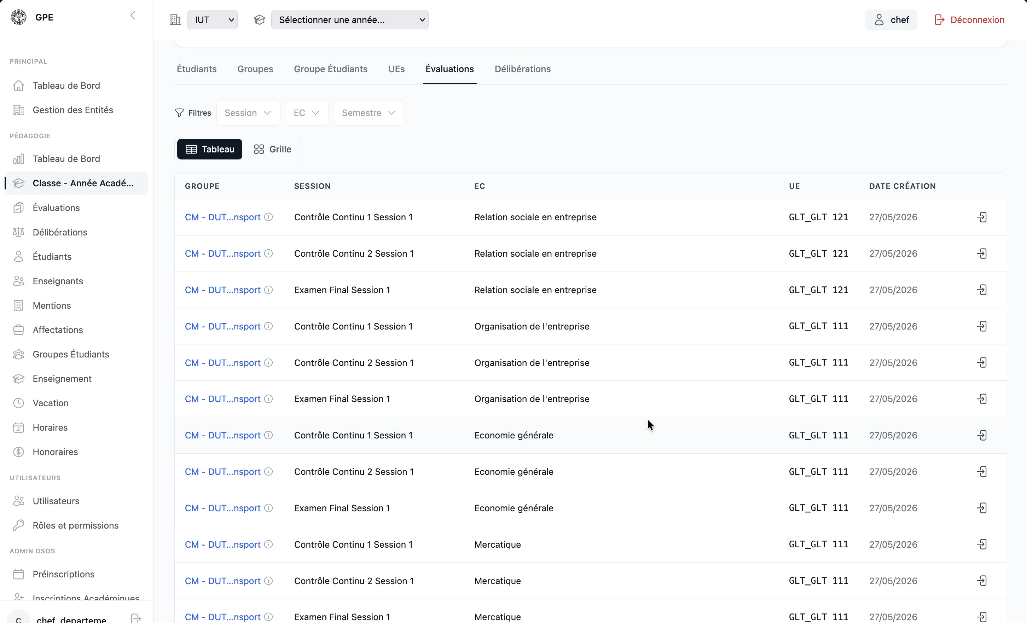Viewport: 1027px width, 623px height.
Task: Switch to Grille view
Action: [273, 149]
